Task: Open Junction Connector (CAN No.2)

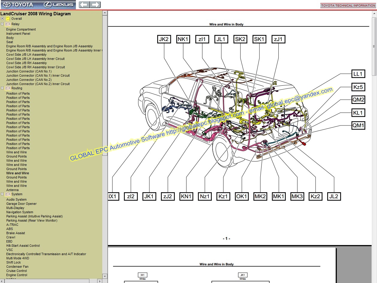Action: click(29, 80)
